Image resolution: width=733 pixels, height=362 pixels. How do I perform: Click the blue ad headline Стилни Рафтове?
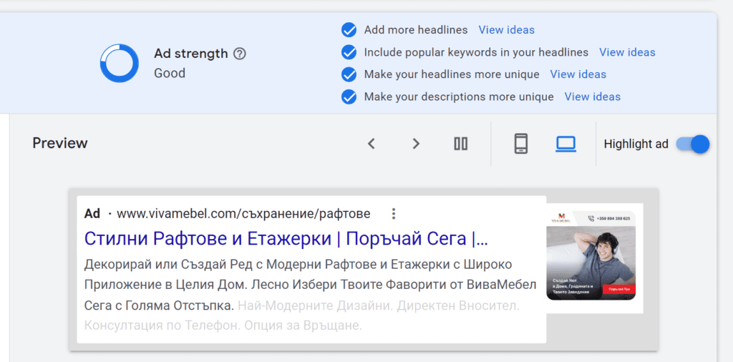(x=286, y=238)
